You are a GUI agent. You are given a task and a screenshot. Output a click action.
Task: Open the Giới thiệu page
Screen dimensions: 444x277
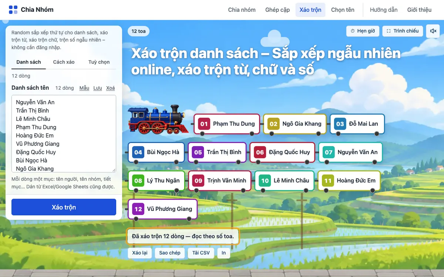click(x=419, y=10)
